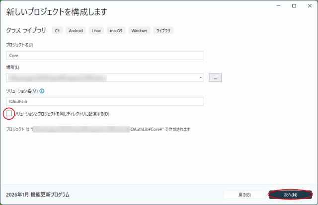Proceed with the 次へ(N) button

tap(290, 195)
